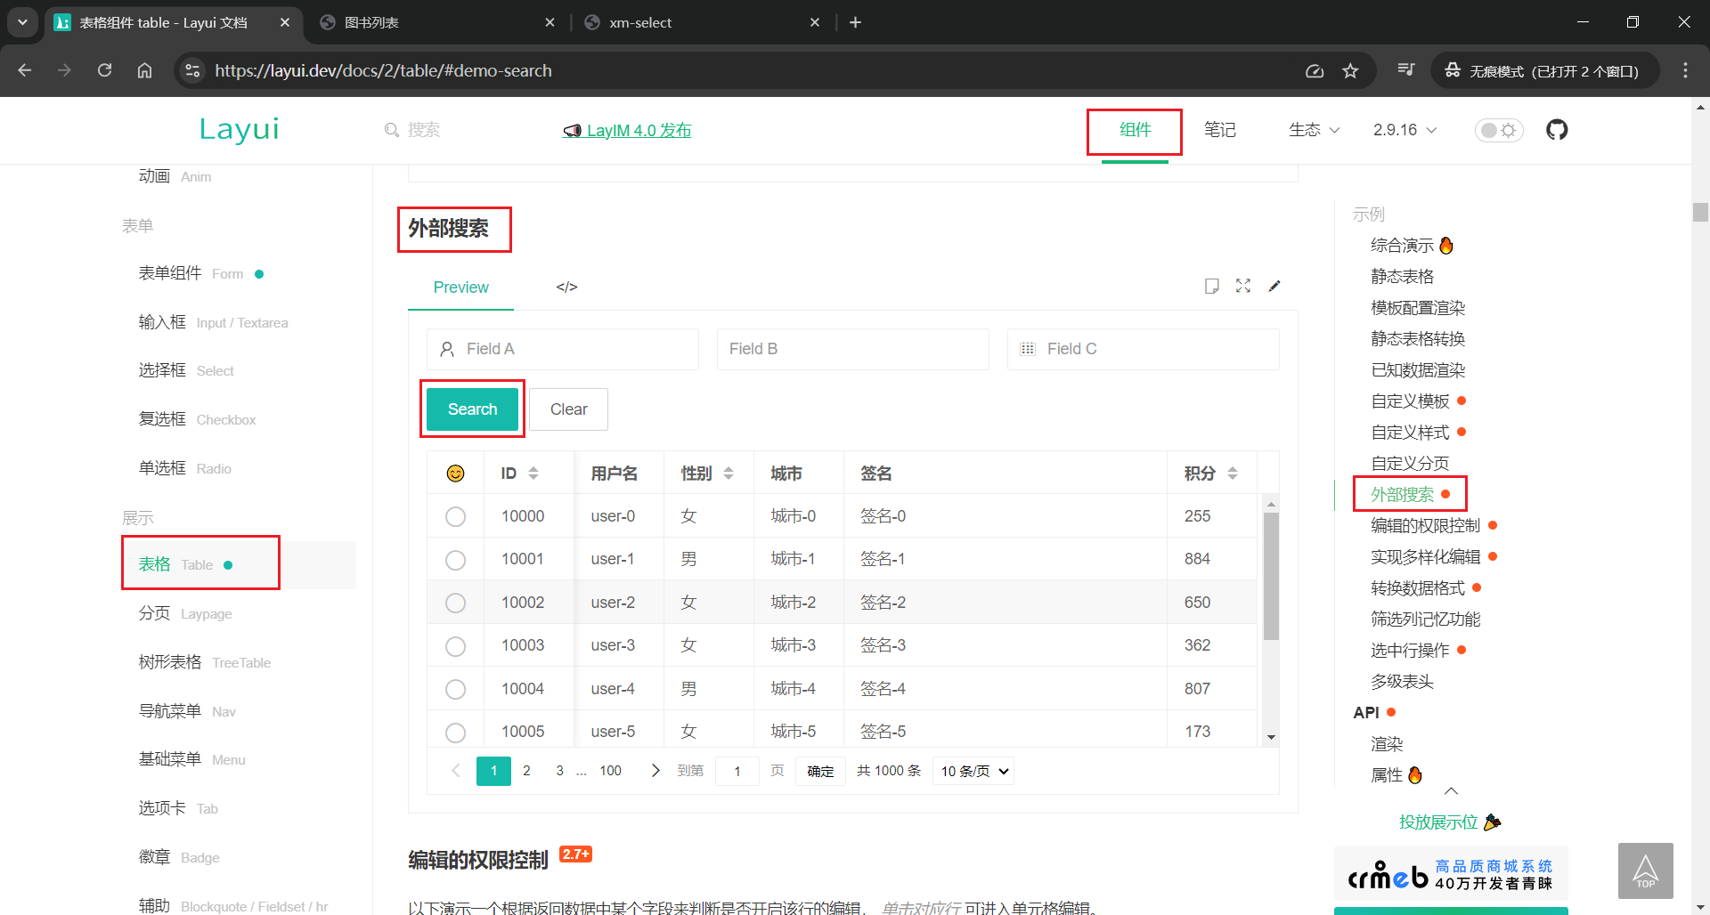This screenshot has height=915, width=1710.
Task: Click the Layui logo
Action: coord(239,130)
